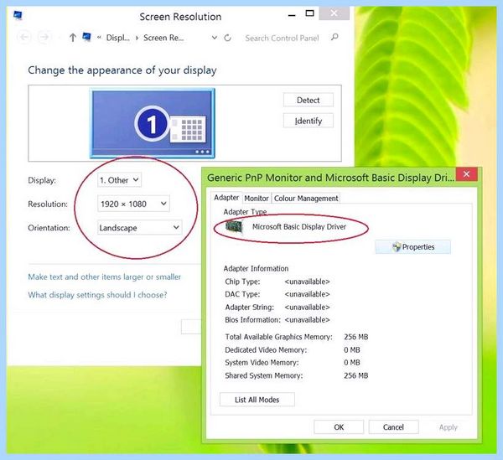Click 'Total Available Graphics Memory:' label

278,337
